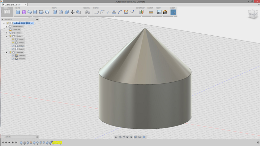Image resolution: width=260 pixels, height=146 pixels.
Task: Click the FRONT face of ViewCube
Action: coord(251,14)
